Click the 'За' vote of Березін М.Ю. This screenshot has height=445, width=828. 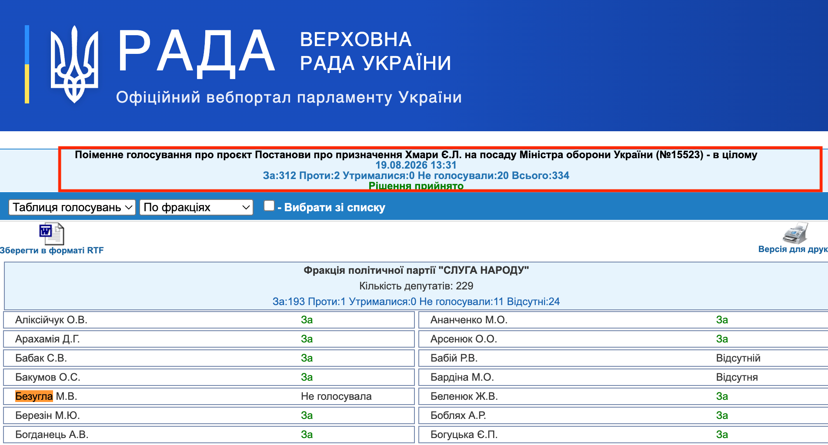click(307, 415)
